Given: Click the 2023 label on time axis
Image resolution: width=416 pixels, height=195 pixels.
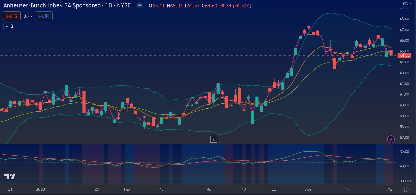Looking at the screenshot, I should point(41,189).
